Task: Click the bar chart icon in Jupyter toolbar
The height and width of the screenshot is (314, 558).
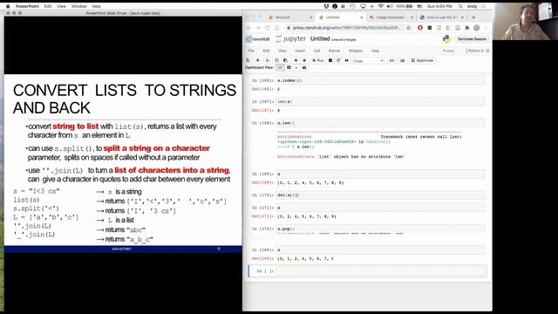Action: click(402, 60)
